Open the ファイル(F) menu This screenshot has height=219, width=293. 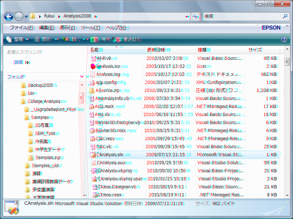[22, 28]
